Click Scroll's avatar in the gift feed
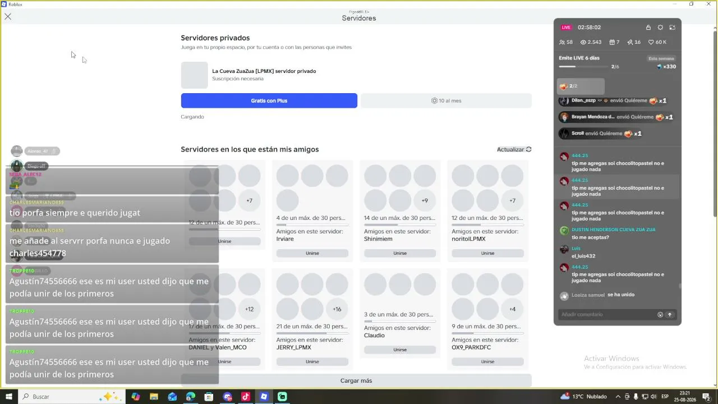The width and height of the screenshot is (718, 404). coord(564,134)
